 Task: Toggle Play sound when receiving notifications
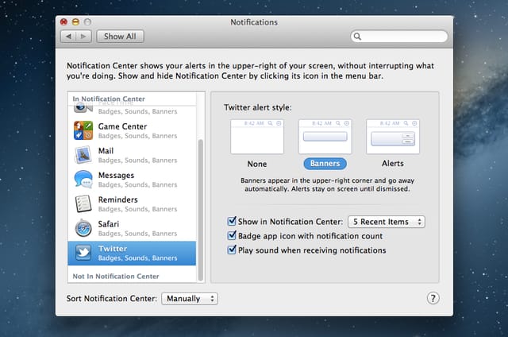tap(232, 250)
